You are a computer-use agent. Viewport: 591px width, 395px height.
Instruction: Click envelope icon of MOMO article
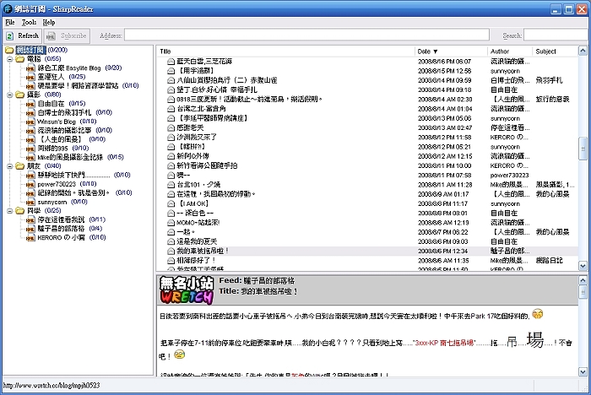pyautogui.click(x=171, y=223)
